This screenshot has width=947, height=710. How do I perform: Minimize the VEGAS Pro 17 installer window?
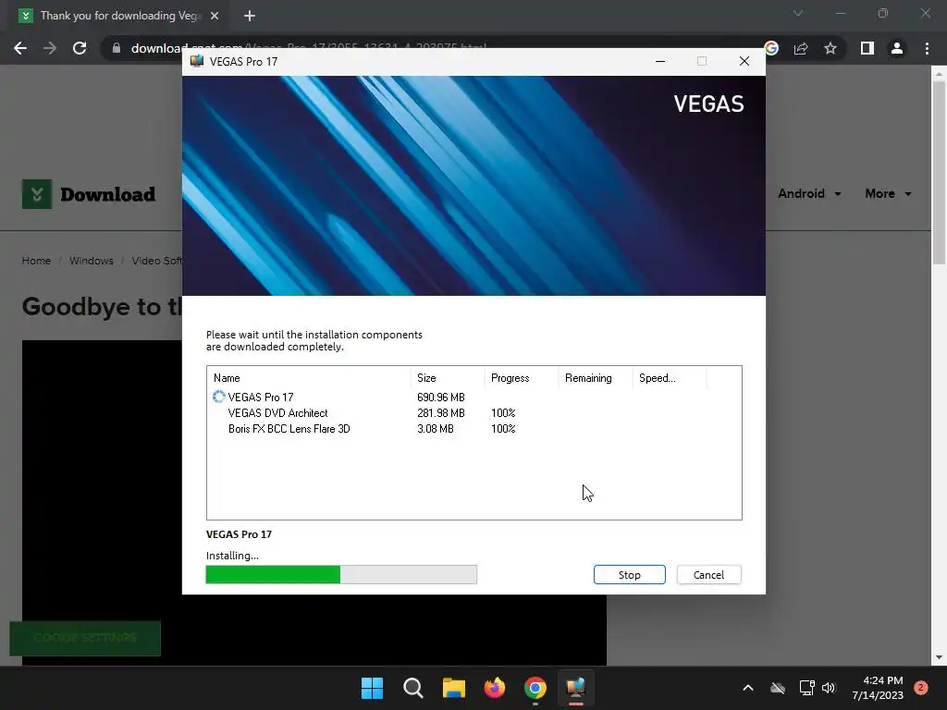pyautogui.click(x=660, y=61)
